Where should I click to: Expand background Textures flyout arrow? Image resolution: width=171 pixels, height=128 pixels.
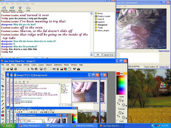[126, 118]
